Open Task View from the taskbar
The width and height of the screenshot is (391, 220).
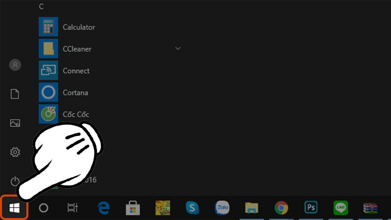coord(72,208)
